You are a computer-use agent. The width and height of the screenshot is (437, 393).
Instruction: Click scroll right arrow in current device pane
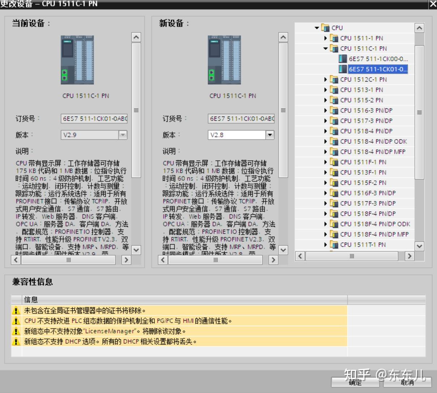click(126, 260)
